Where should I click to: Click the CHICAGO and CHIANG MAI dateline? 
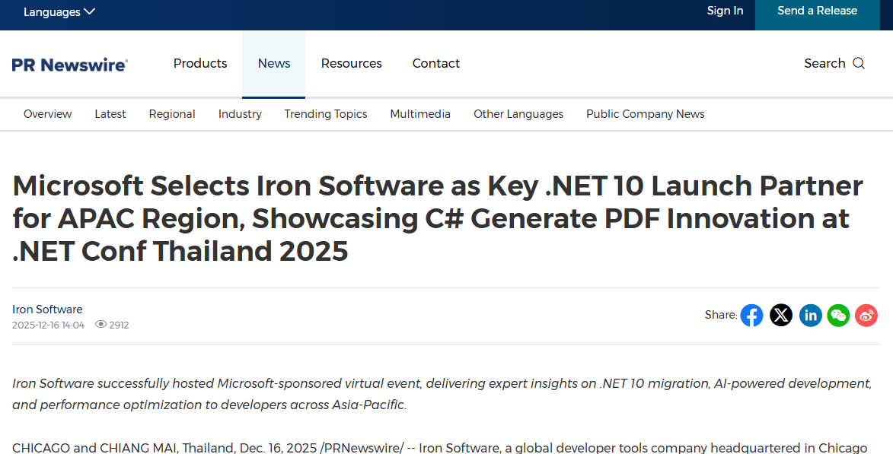[164, 448]
